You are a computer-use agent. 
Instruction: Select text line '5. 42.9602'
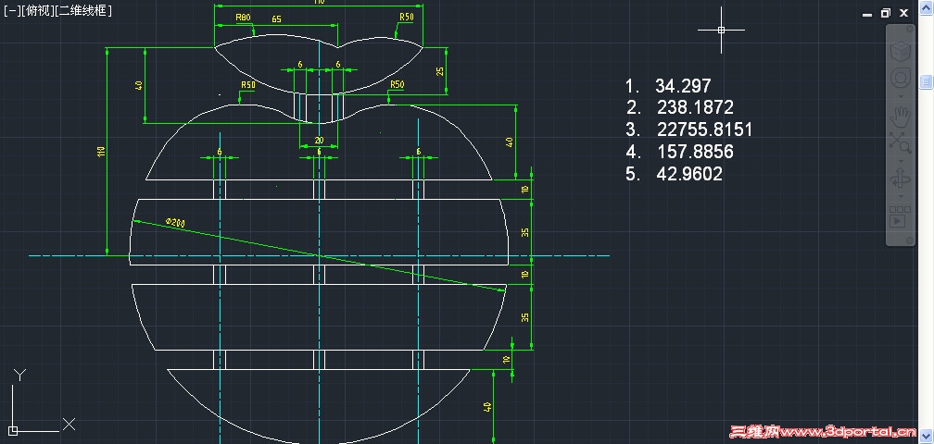pos(674,174)
